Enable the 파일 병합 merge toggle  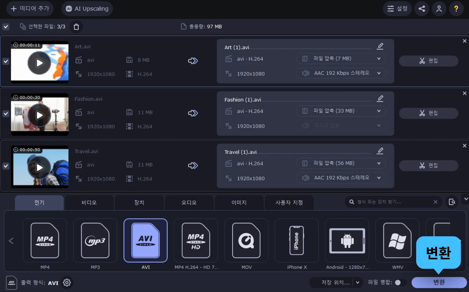click(400, 282)
